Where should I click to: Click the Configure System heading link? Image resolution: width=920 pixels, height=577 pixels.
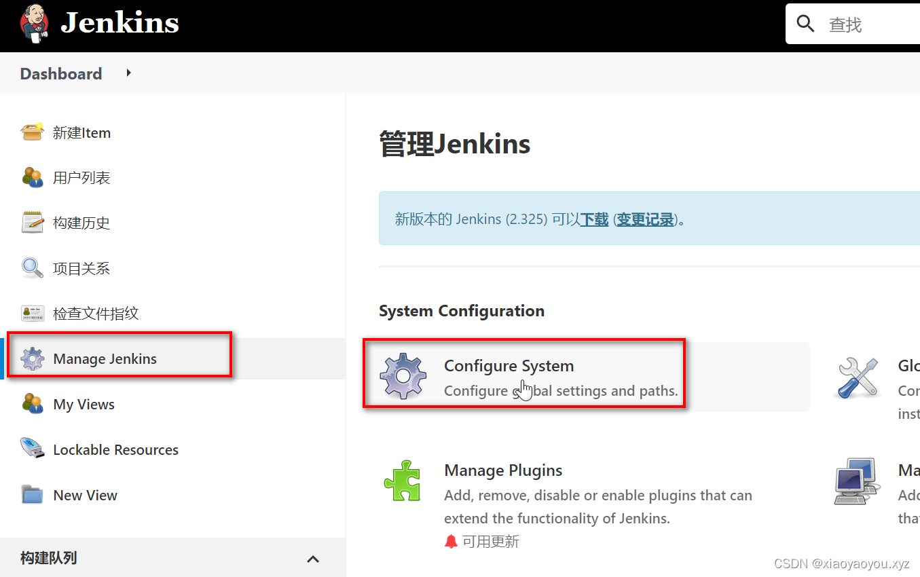[509, 365]
